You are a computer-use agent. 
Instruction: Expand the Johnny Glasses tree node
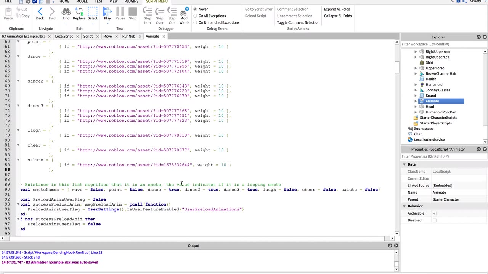pyautogui.click(x=416, y=90)
